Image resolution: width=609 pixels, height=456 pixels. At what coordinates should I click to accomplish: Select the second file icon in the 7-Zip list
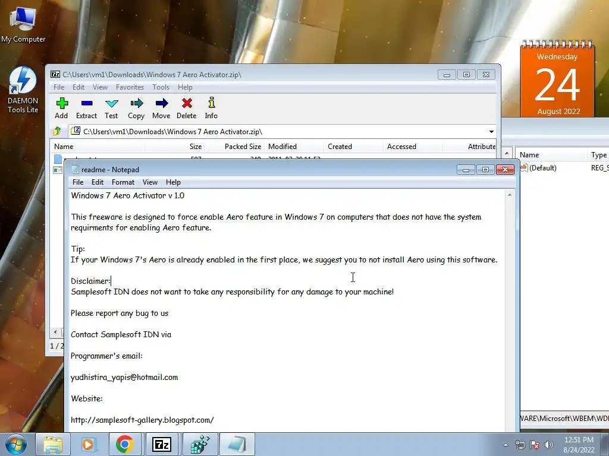click(x=58, y=169)
